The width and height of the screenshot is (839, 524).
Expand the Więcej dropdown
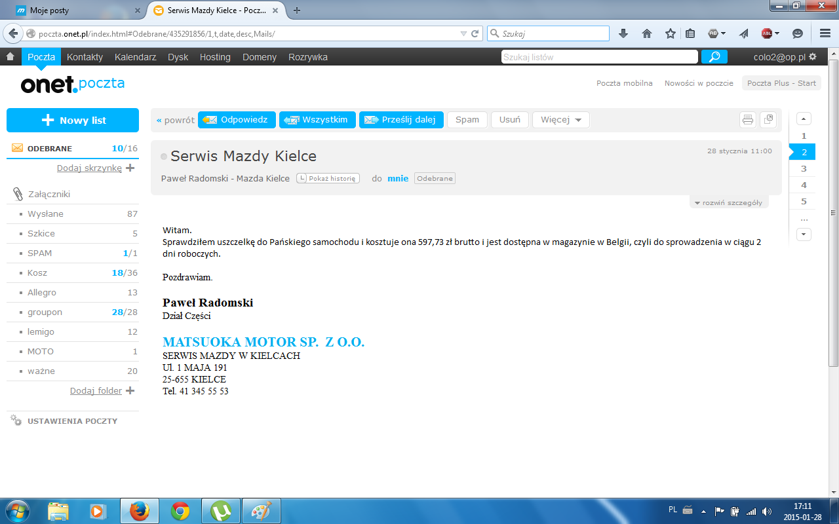[x=560, y=120]
